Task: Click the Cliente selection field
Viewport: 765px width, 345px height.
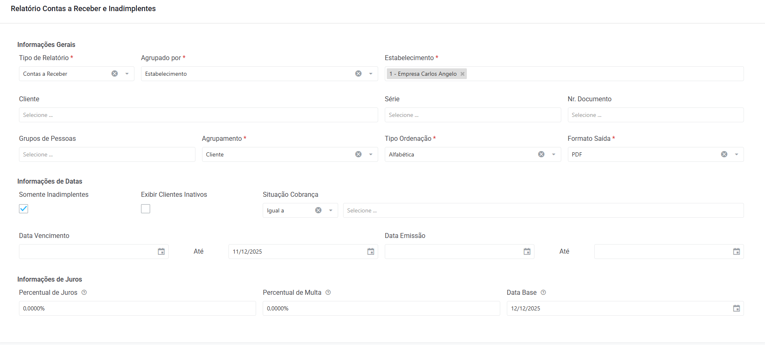Action: tap(198, 115)
